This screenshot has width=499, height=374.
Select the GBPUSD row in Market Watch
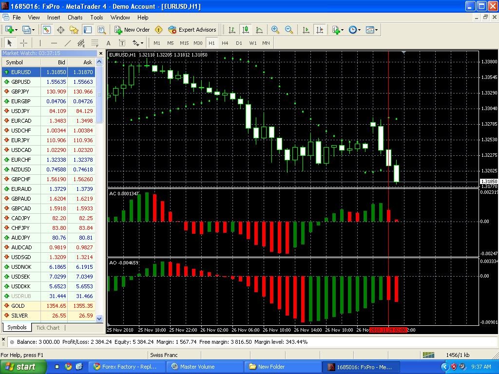coord(48,82)
